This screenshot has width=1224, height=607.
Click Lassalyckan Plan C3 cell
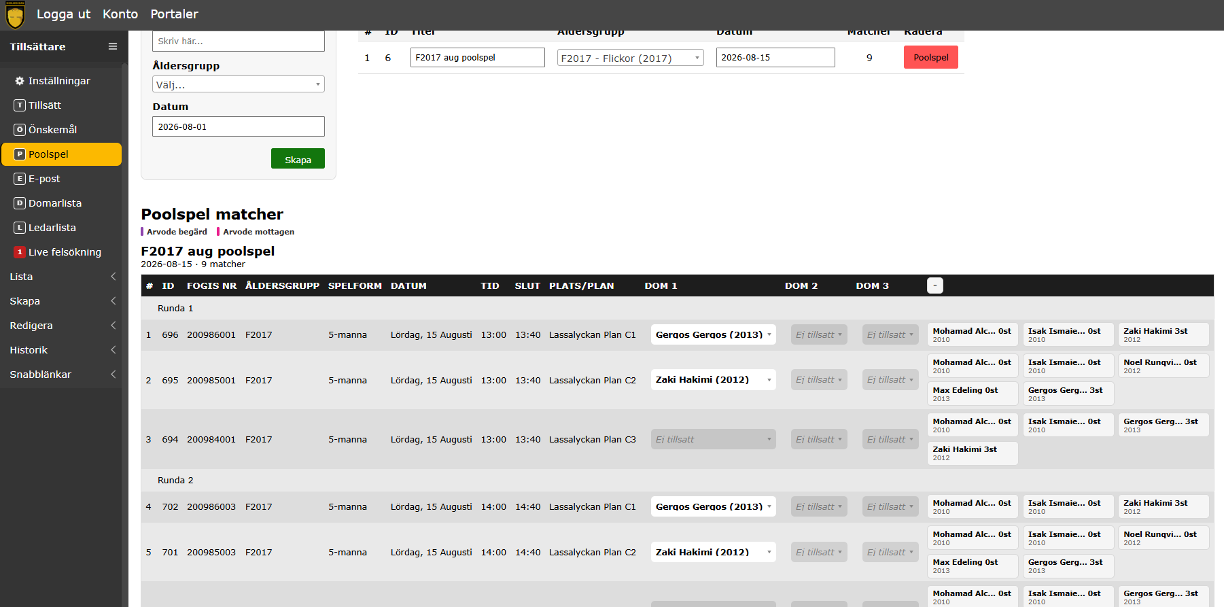pos(593,439)
